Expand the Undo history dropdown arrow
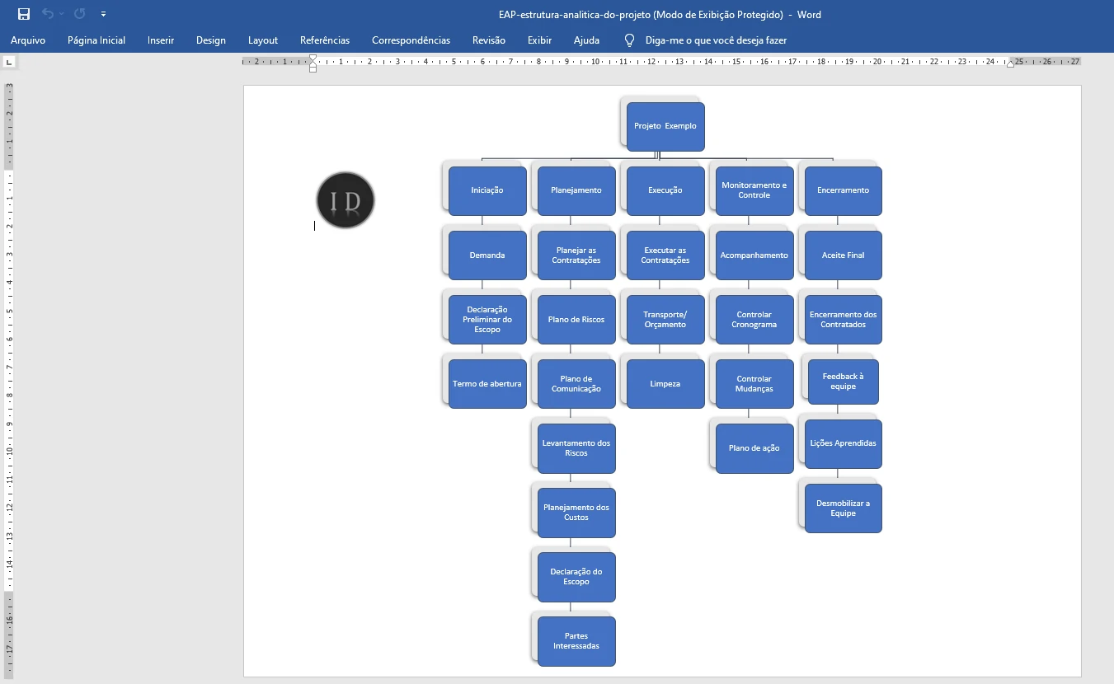1114x684 pixels. 62,14
